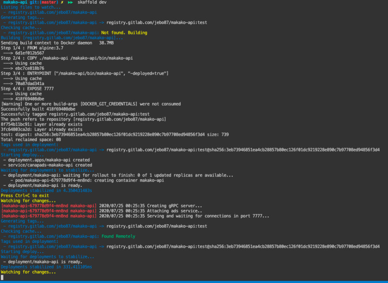Click the 'Not found. Building' yellow text
The width and height of the screenshot is (388, 283).
pyautogui.click(x=124, y=33)
